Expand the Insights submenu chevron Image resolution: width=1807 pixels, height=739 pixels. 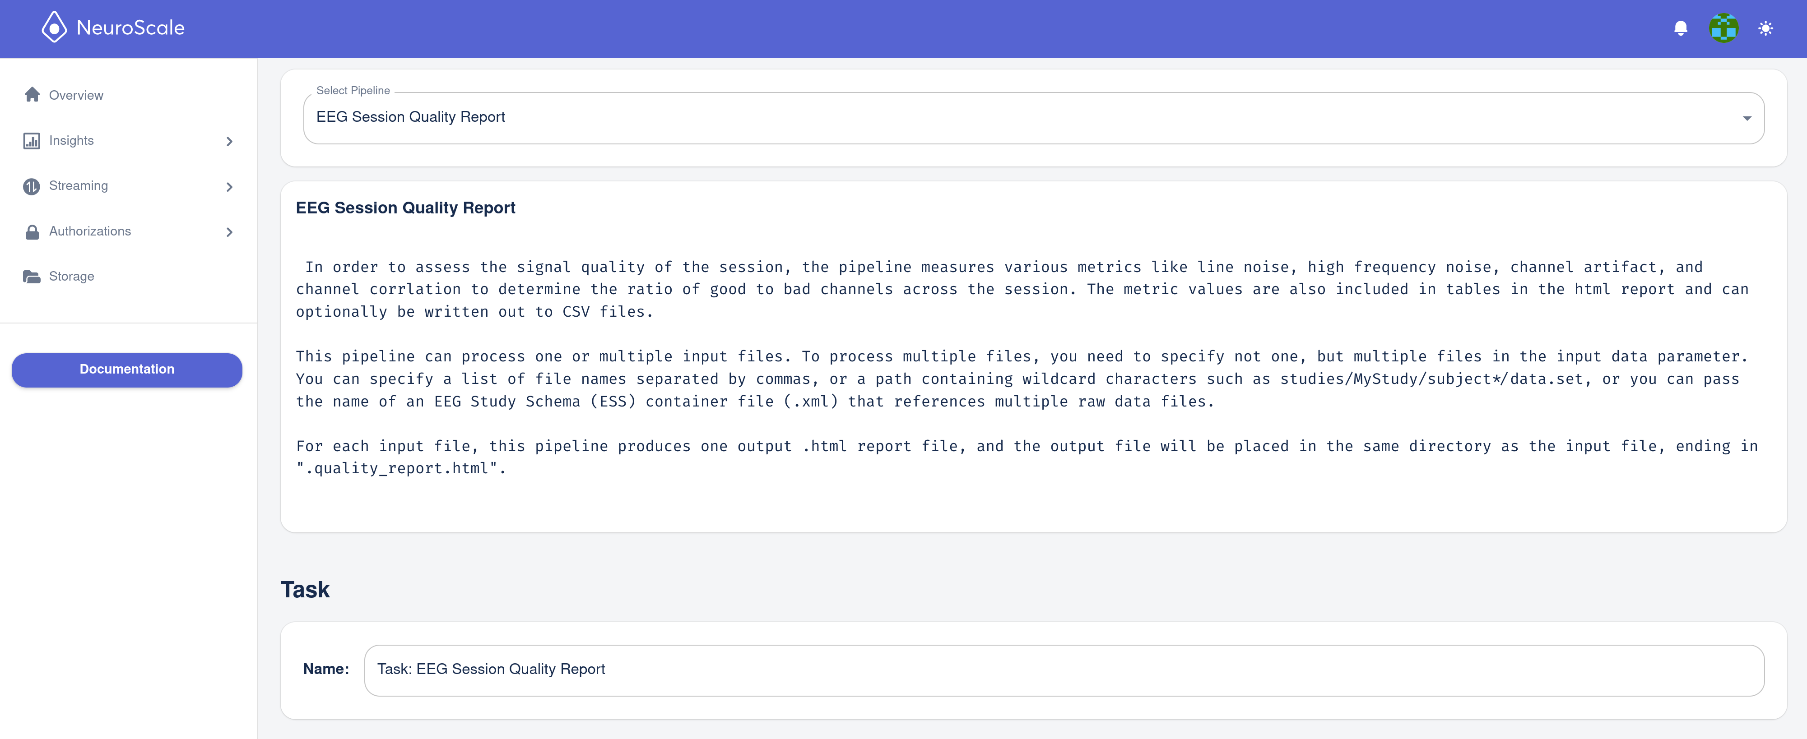click(229, 141)
